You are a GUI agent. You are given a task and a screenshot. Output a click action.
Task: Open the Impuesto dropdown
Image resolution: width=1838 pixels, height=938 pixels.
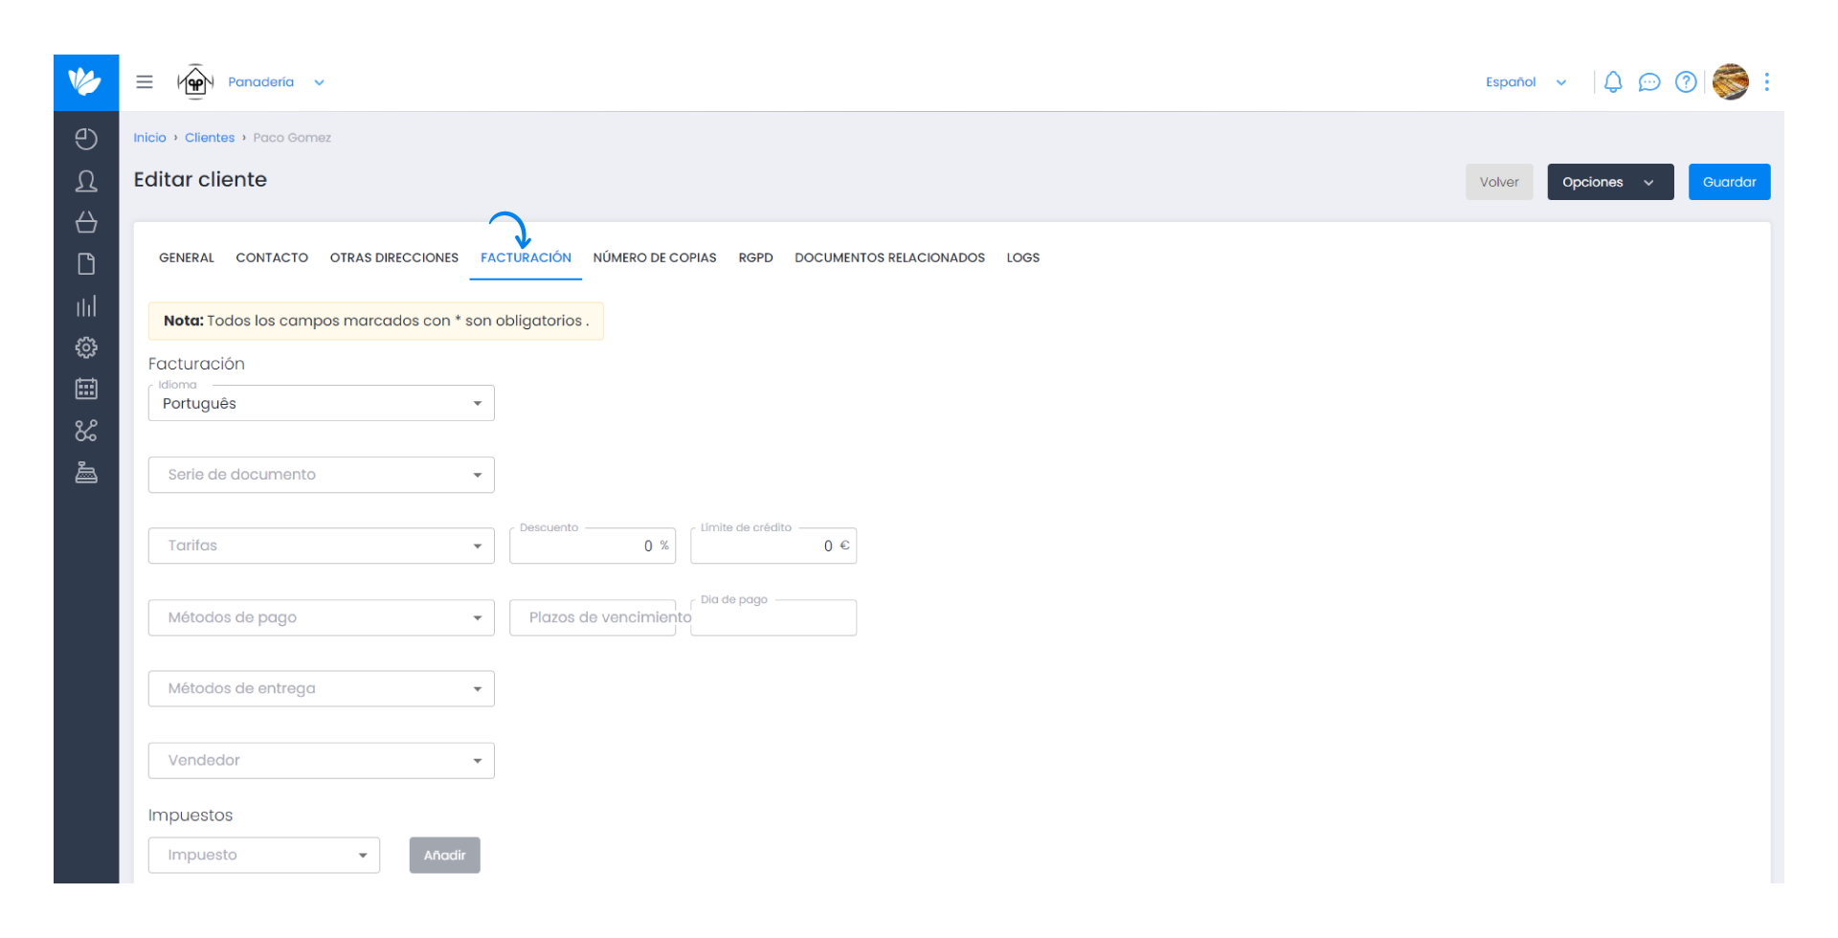pyautogui.click(x=264, y=855)
